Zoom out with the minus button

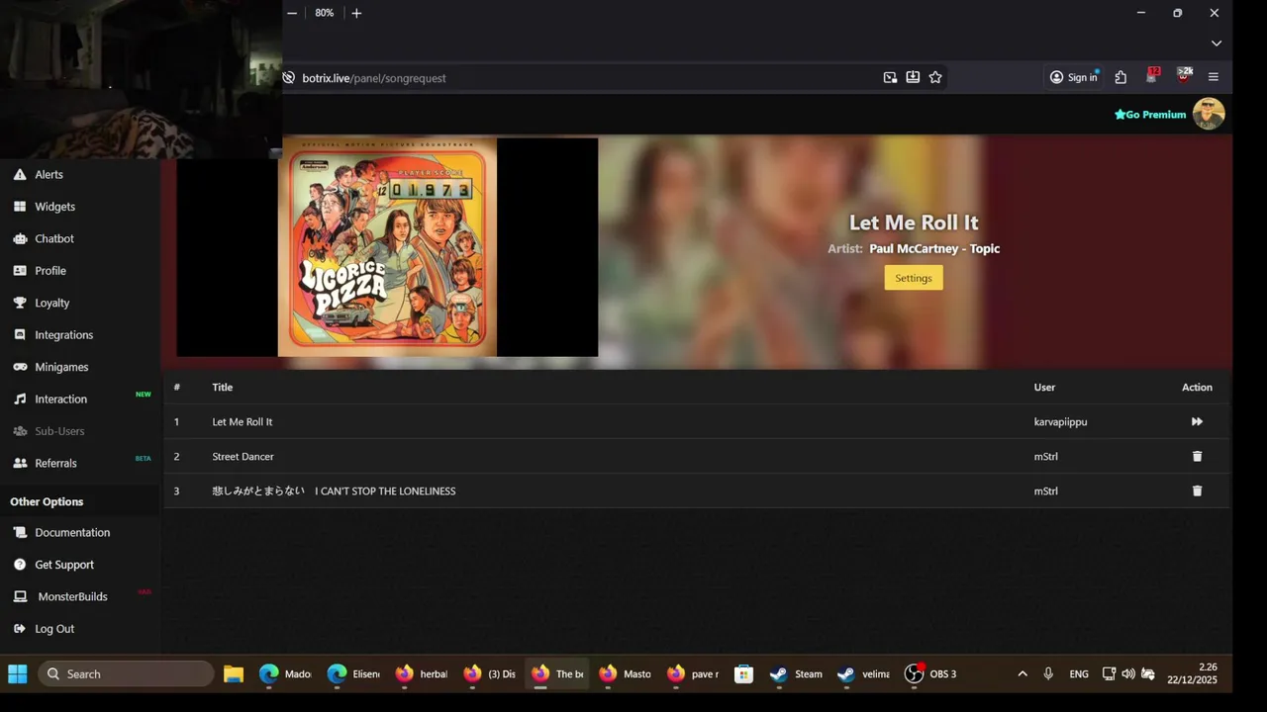292,13
